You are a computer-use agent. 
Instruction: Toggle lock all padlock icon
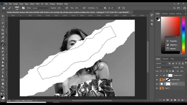(173, 71)
